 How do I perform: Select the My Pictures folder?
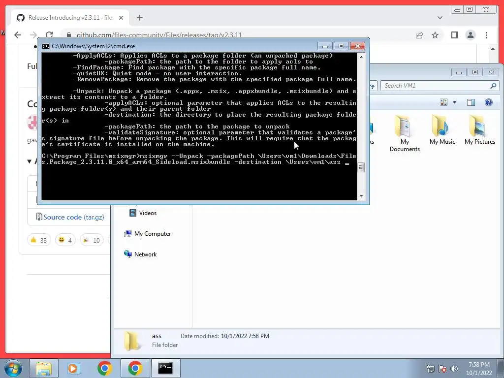[479, 130]
